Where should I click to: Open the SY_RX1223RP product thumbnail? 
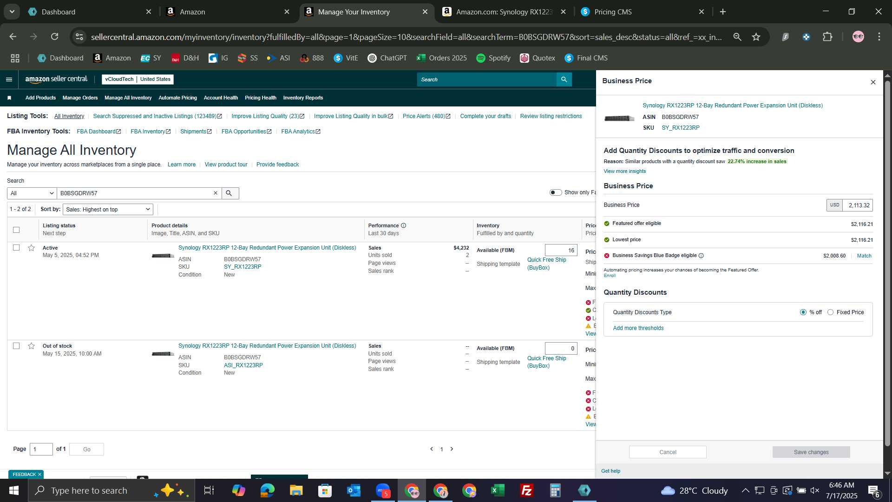click(163, 256)
